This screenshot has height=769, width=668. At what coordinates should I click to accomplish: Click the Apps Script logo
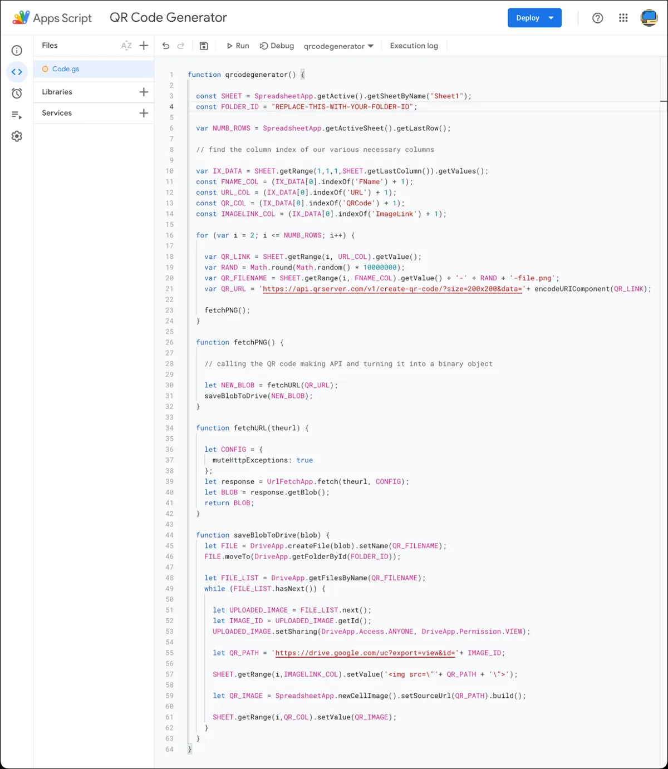[x=21, y=17]
